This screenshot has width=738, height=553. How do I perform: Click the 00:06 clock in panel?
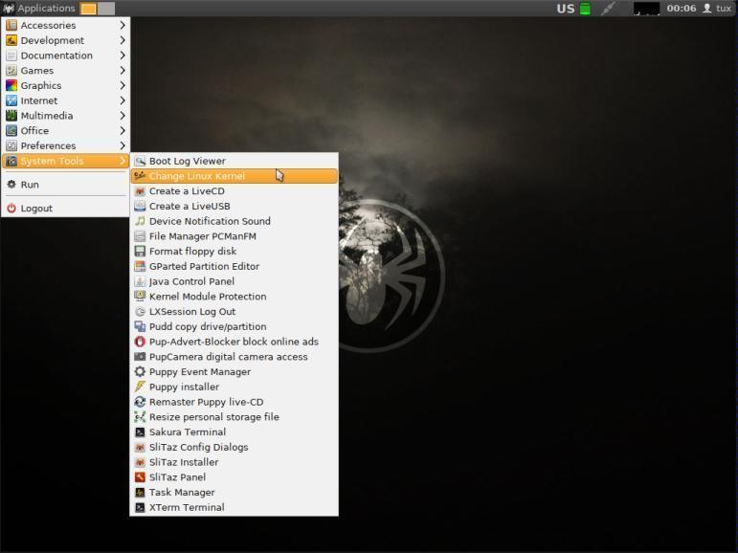[x=682, y=9]
